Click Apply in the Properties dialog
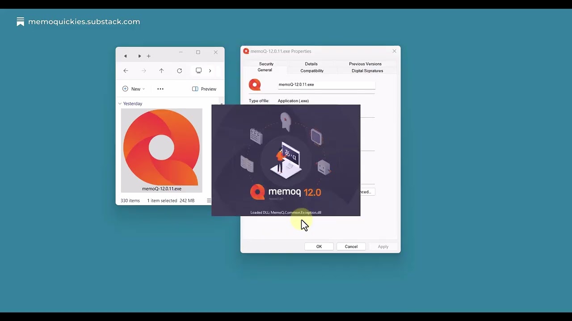 click(x=383, y=247)
